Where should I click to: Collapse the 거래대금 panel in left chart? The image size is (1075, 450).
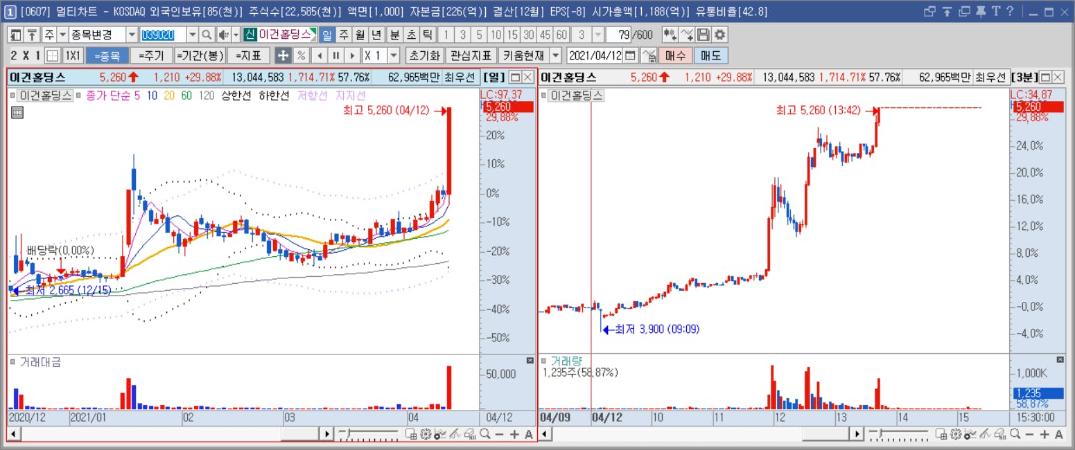tap(530, 361)
